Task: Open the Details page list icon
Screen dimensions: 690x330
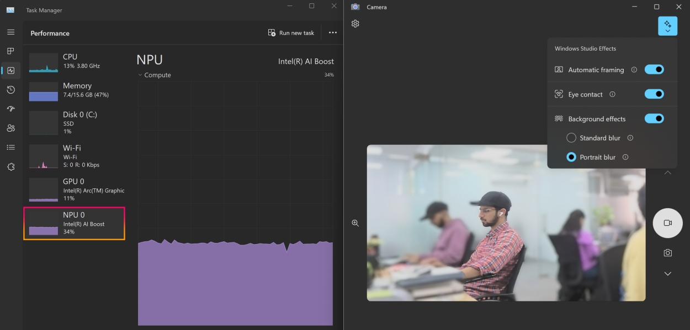Action: 10,148
